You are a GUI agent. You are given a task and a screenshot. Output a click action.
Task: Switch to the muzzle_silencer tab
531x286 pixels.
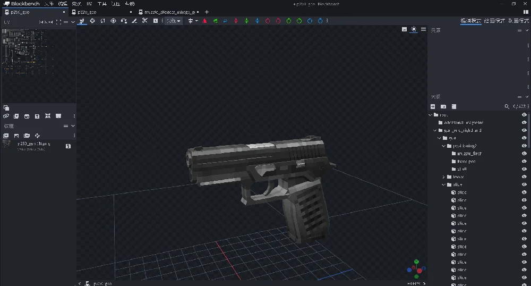[169, 12]
